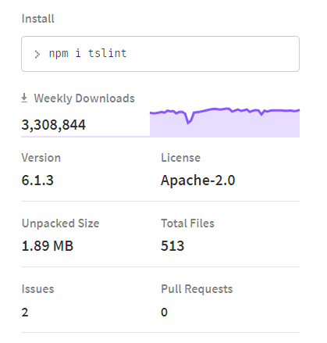Click the Total Files label

click(187, 223)
